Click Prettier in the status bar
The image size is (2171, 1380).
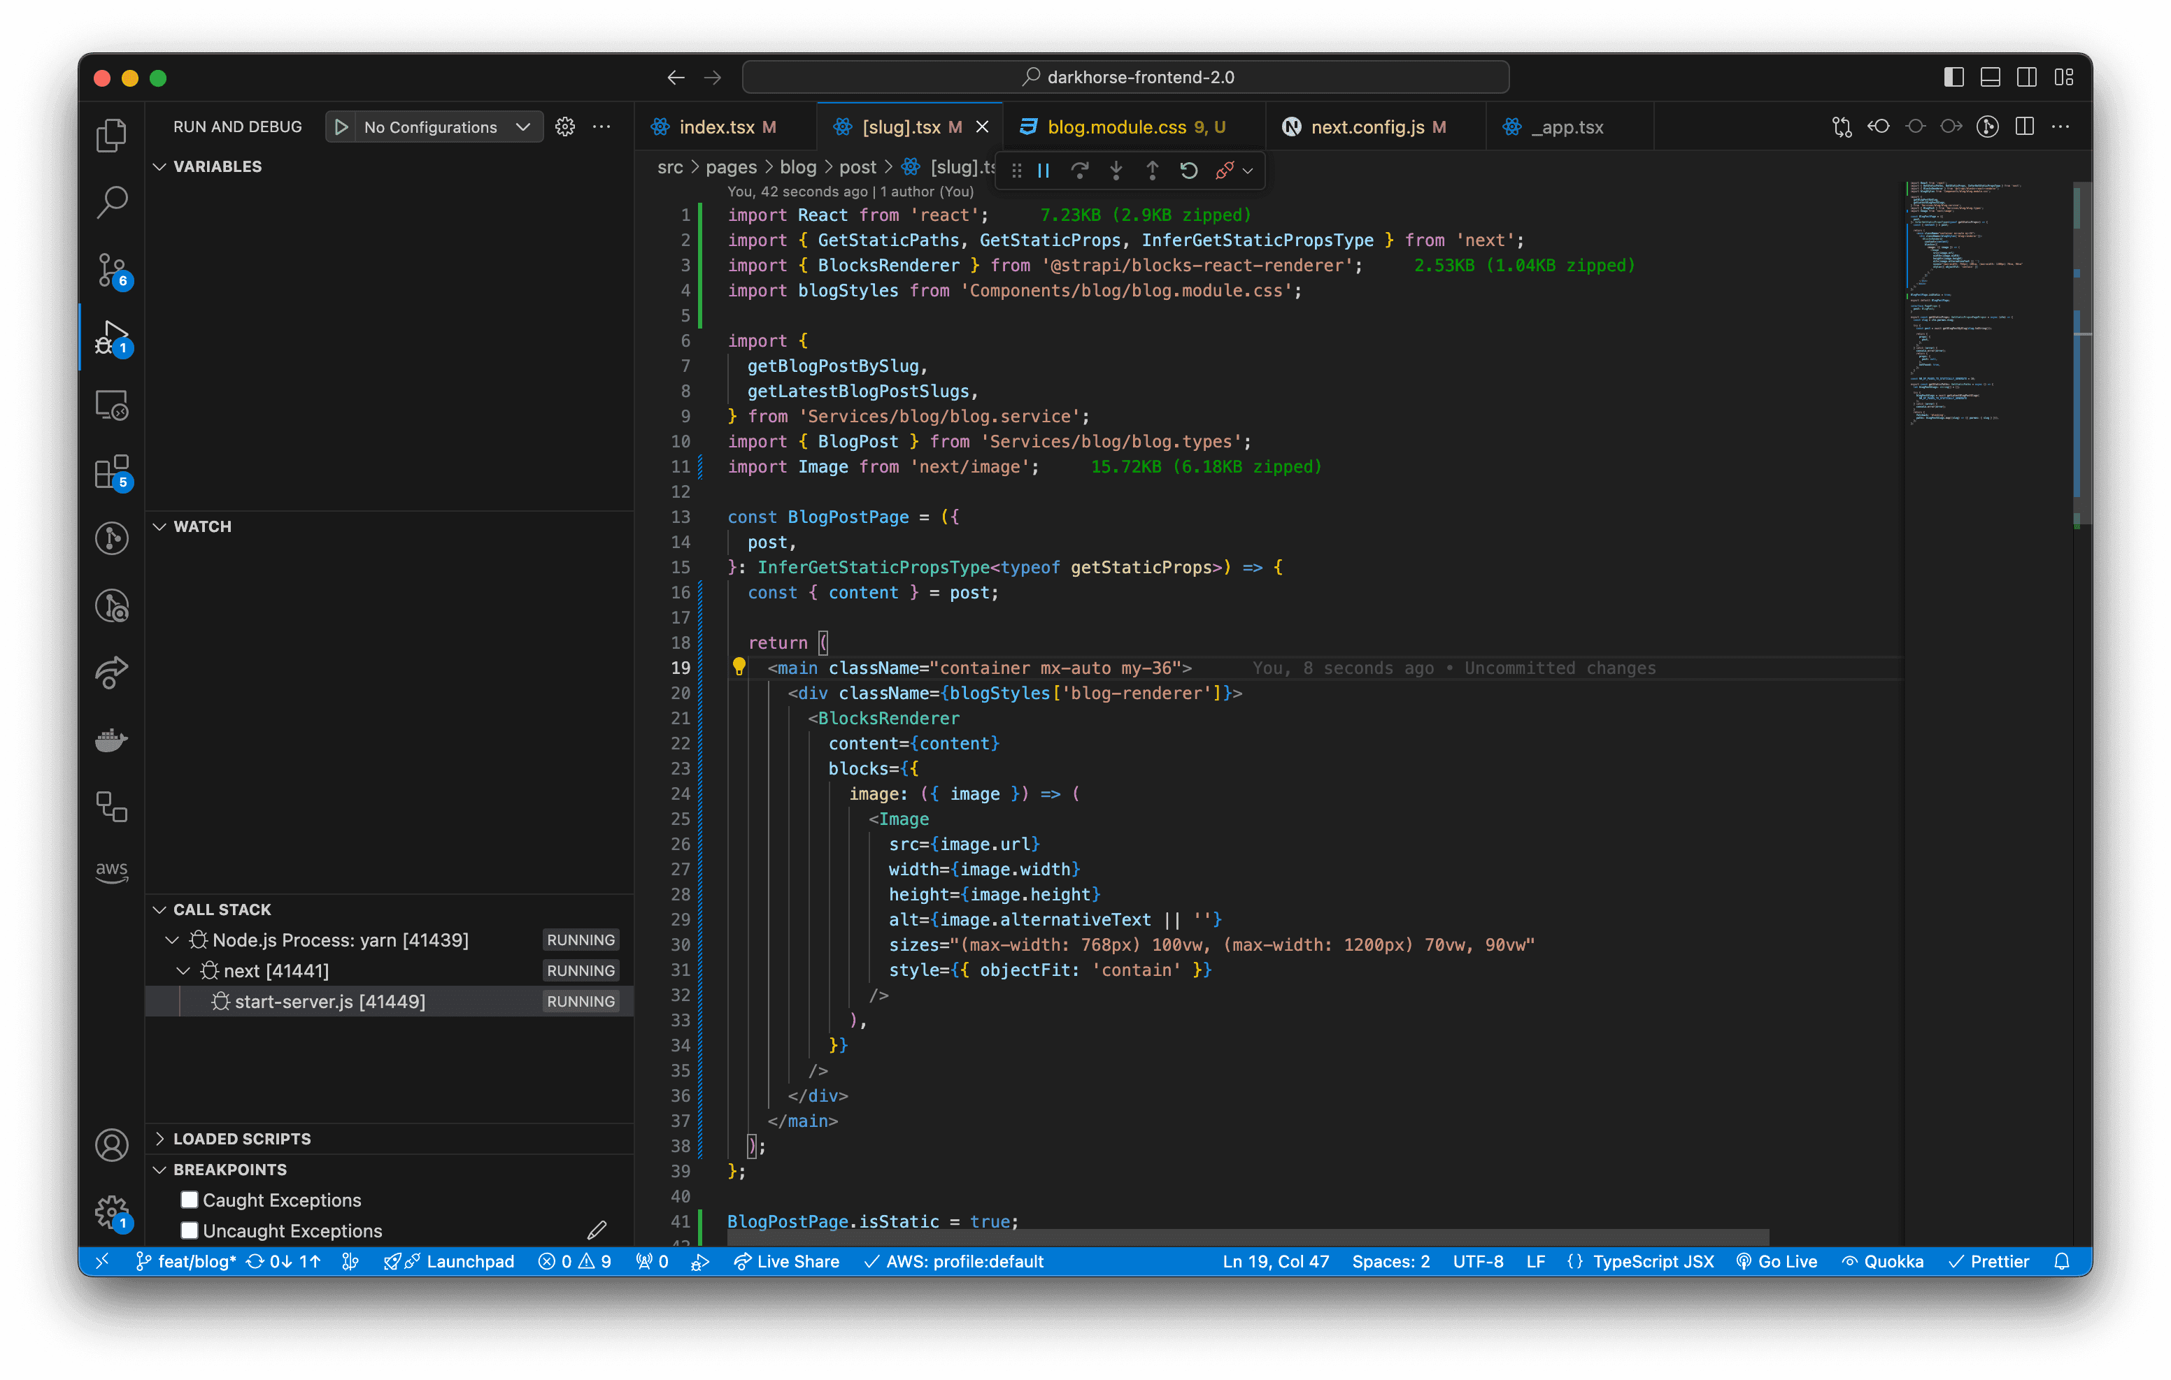click(x=1988, y=1261)
